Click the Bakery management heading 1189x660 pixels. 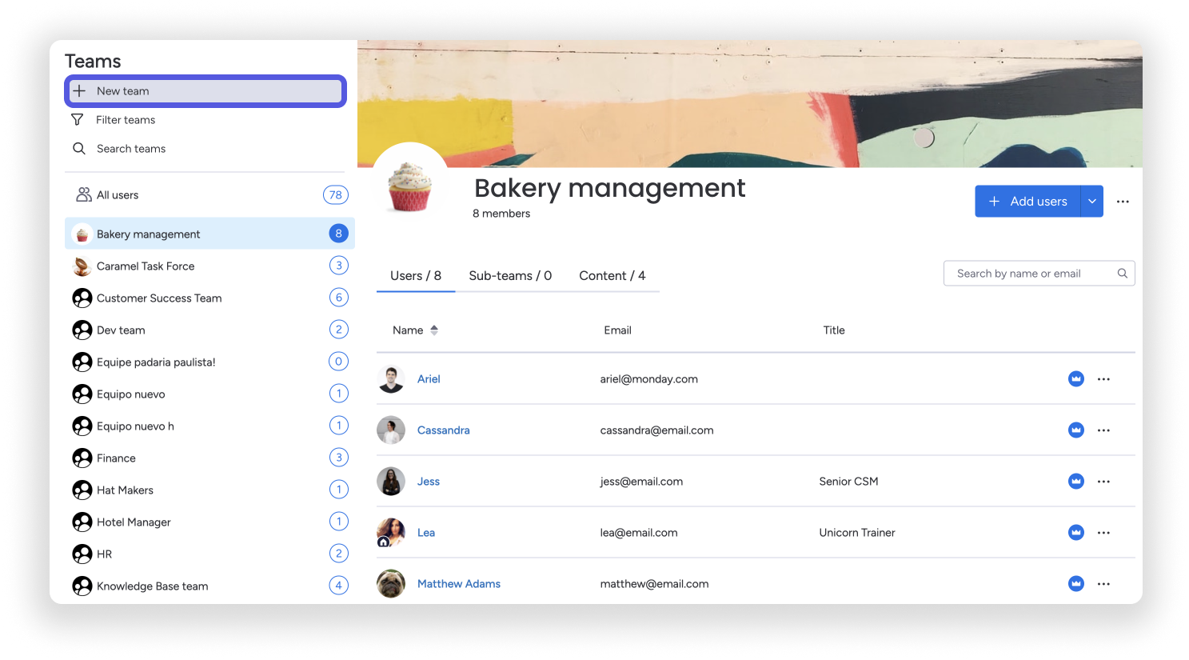tap(610, 188)
